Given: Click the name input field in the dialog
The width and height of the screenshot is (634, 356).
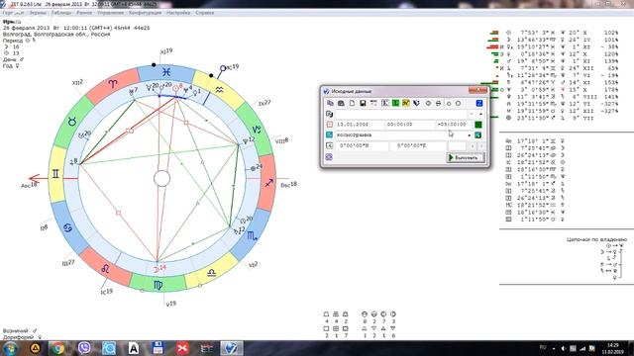Looking at the screenshot, I should click(x=402, y=115).
